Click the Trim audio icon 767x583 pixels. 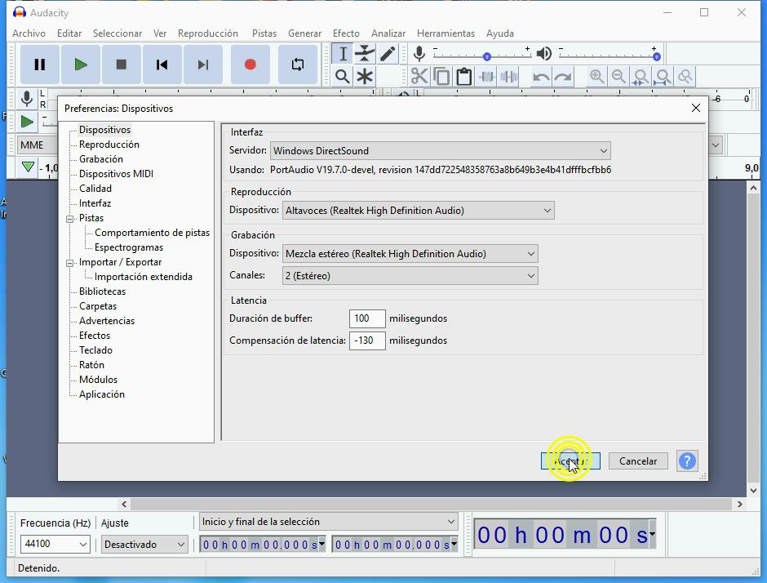click(486, 77)
